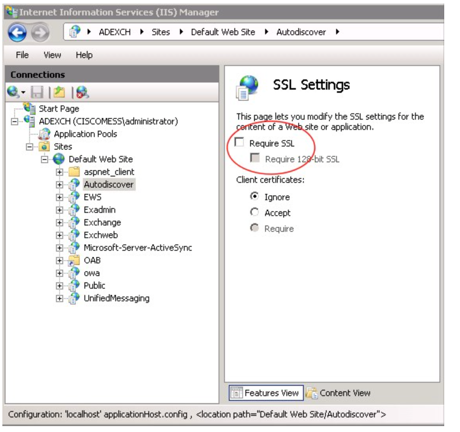Select the Microsoft-Server-ActiveSync tree item
Image resolution: width=460 pixels, height=432 pixels.
(137, 248)
